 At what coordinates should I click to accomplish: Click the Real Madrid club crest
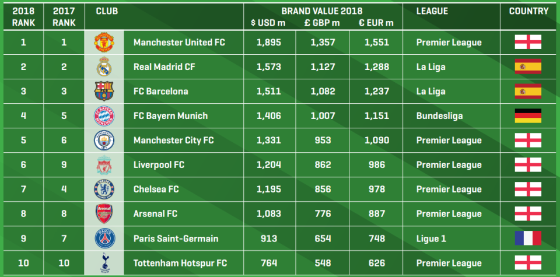tap(104, 66)
